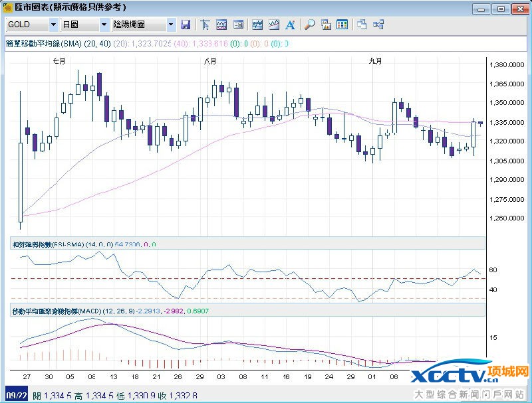Open the GOLD symbol dropdown
This screenshot has height=403, width=532.
click(53, 25)
